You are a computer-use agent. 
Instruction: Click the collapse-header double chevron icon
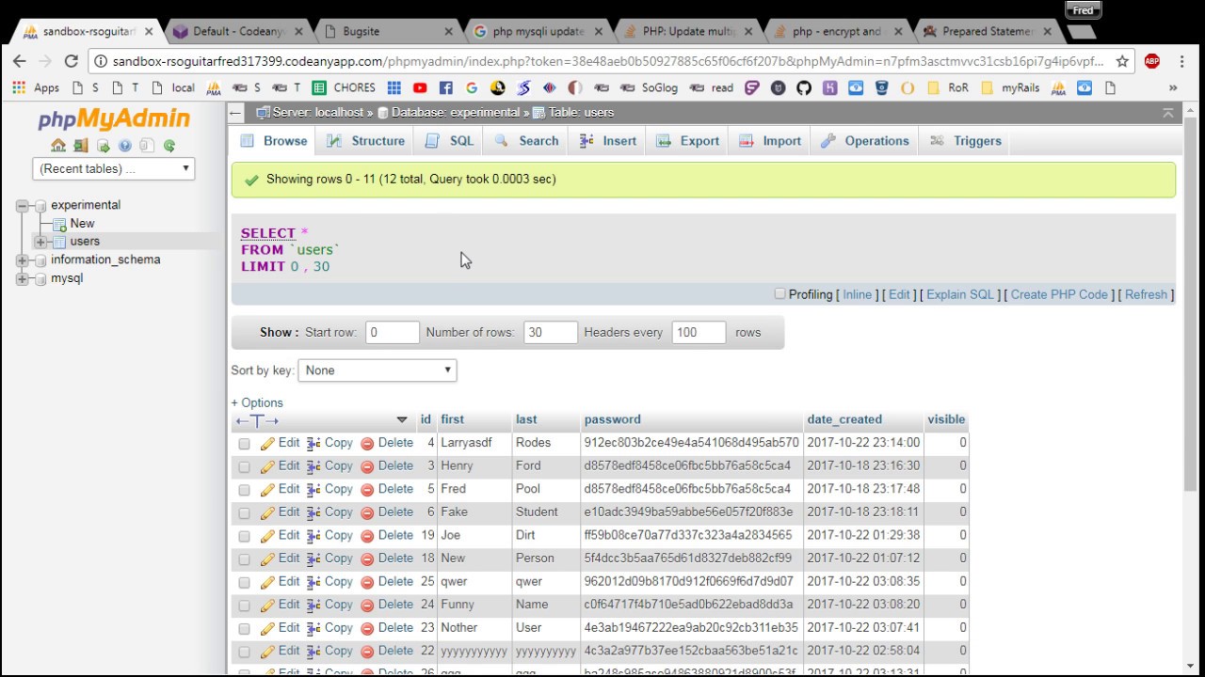click(1167, 113)
